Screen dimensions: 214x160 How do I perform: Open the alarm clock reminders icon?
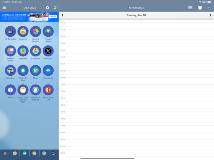pyautogui.click(x=200, y=8)
